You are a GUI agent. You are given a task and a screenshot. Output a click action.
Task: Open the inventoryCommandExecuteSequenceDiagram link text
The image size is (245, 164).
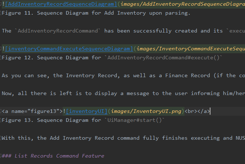coord(69,49)
